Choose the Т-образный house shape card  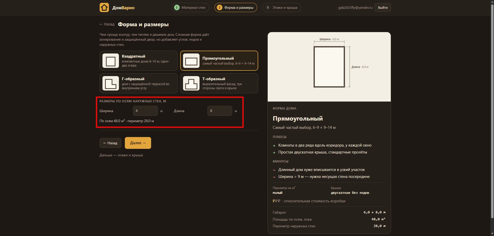click(x=219, y=83)
